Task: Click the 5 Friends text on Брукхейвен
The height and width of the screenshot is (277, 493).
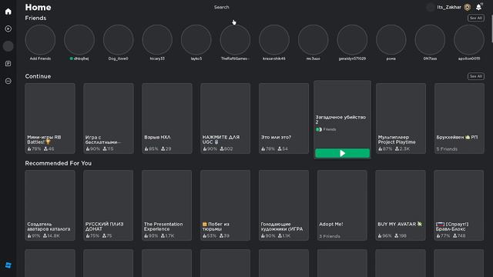Action: (447, 149)
